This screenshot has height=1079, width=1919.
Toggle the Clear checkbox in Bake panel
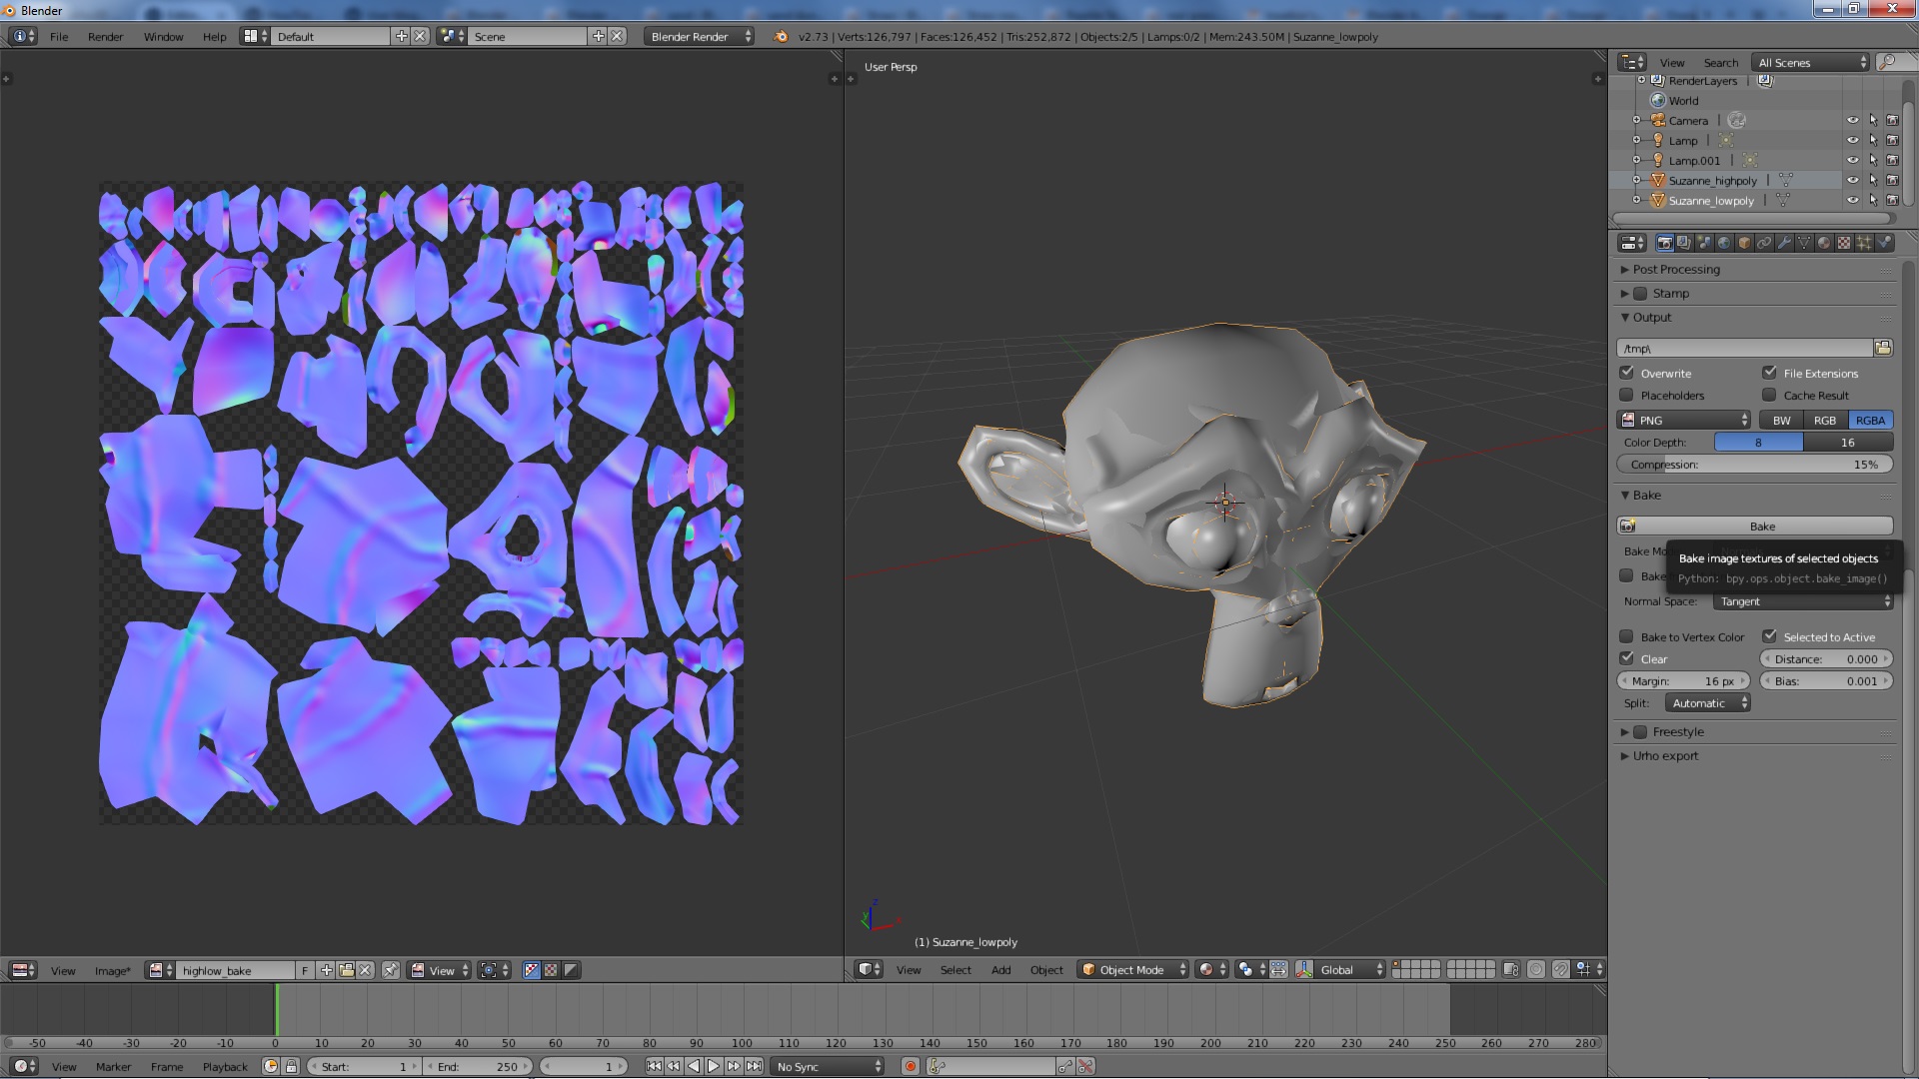pyautogui.click(x=1626, y=658)
